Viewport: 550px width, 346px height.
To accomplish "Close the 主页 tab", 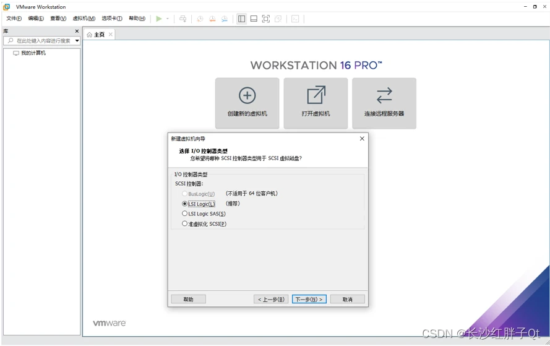I will (111, 34).
